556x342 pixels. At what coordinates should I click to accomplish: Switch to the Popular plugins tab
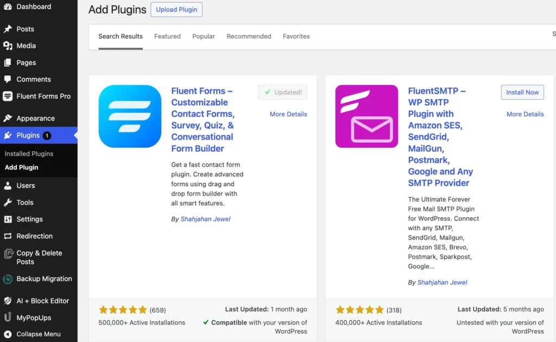pos(204,36)
